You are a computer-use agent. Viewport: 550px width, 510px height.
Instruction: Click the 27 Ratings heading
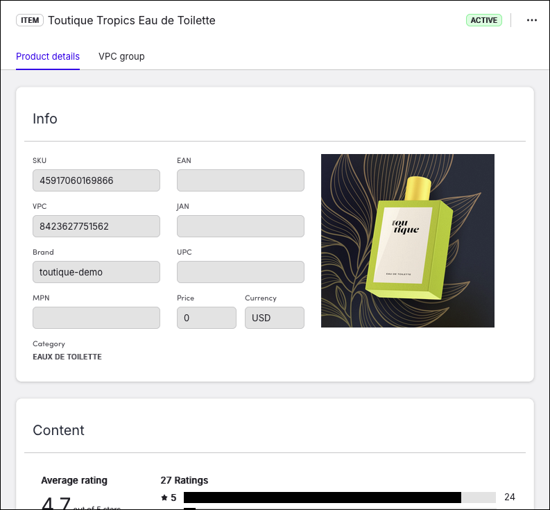point(184,480)
